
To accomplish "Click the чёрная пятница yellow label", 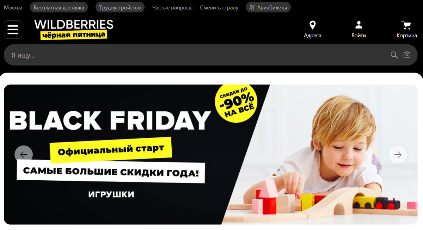I will 74,35.
